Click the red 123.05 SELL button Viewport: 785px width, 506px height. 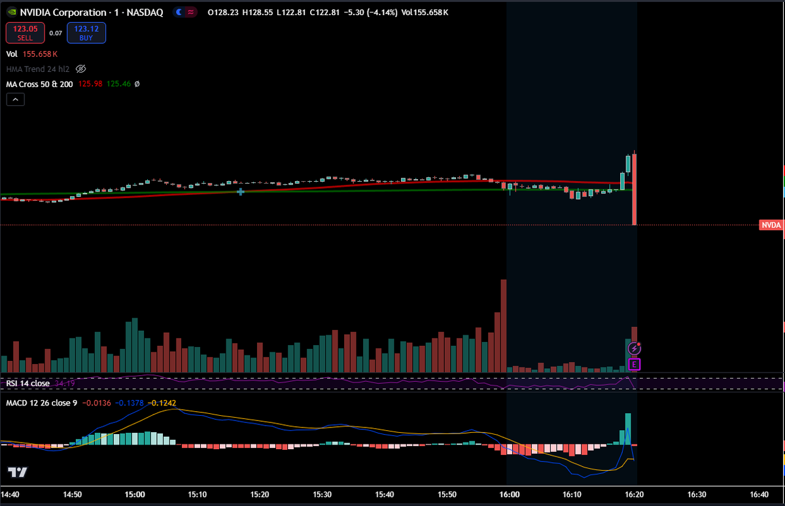pyautogui.click(x=26, y=33)
